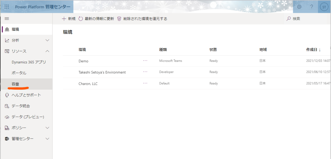Collapse the リソース chevron
Image resolution: width=331 pixels, height=159 pixels.
coord(48,51)
